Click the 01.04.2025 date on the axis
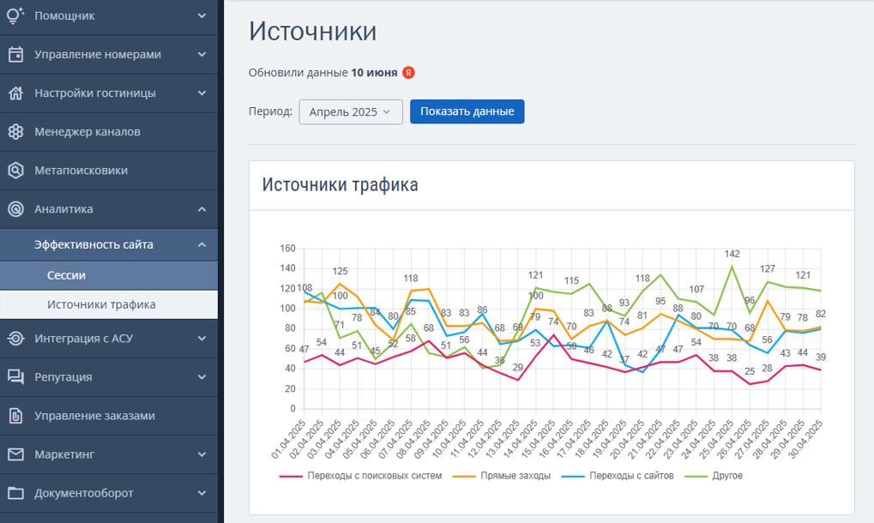874x523 pixels. [x=289, y=440]
